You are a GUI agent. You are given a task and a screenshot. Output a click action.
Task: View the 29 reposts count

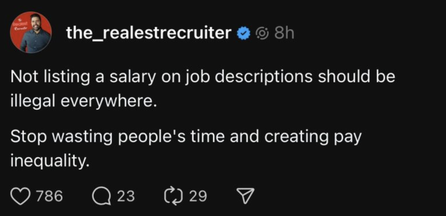click(198, 196)
